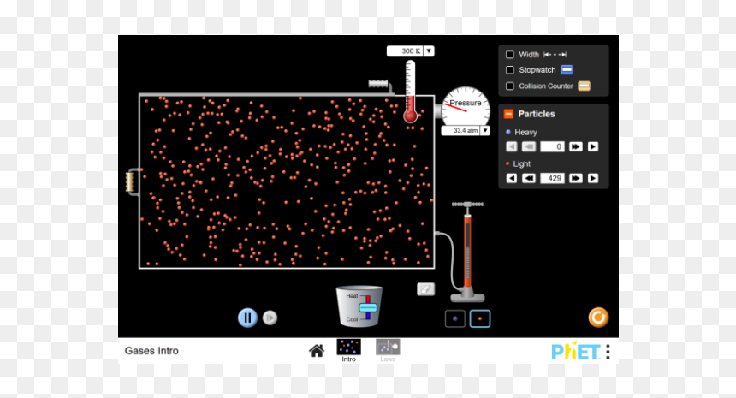This screenshot has height=398, width=736.
Task: Click the container left wall handle
Action: coord(130,182)
